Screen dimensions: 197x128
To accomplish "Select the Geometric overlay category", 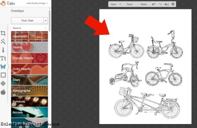I will coord(30,36).
